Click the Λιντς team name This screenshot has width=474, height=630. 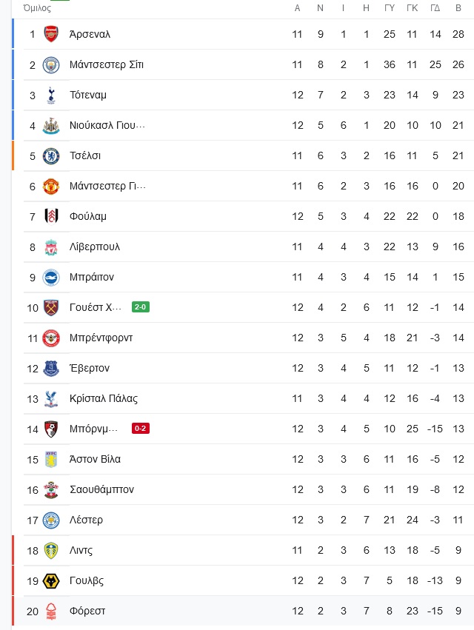tap(81, 551)
